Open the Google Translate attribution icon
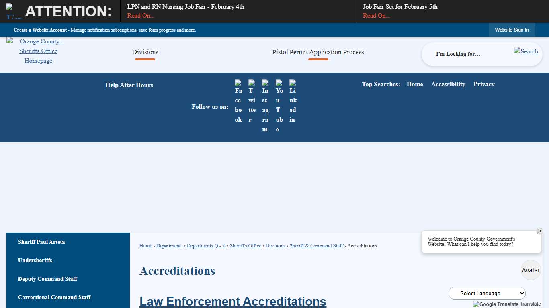The height and width of the screenshot is (308, 549). [476, 304]
